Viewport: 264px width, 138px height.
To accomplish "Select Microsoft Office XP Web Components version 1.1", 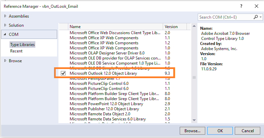I will [x=104, y=38].
